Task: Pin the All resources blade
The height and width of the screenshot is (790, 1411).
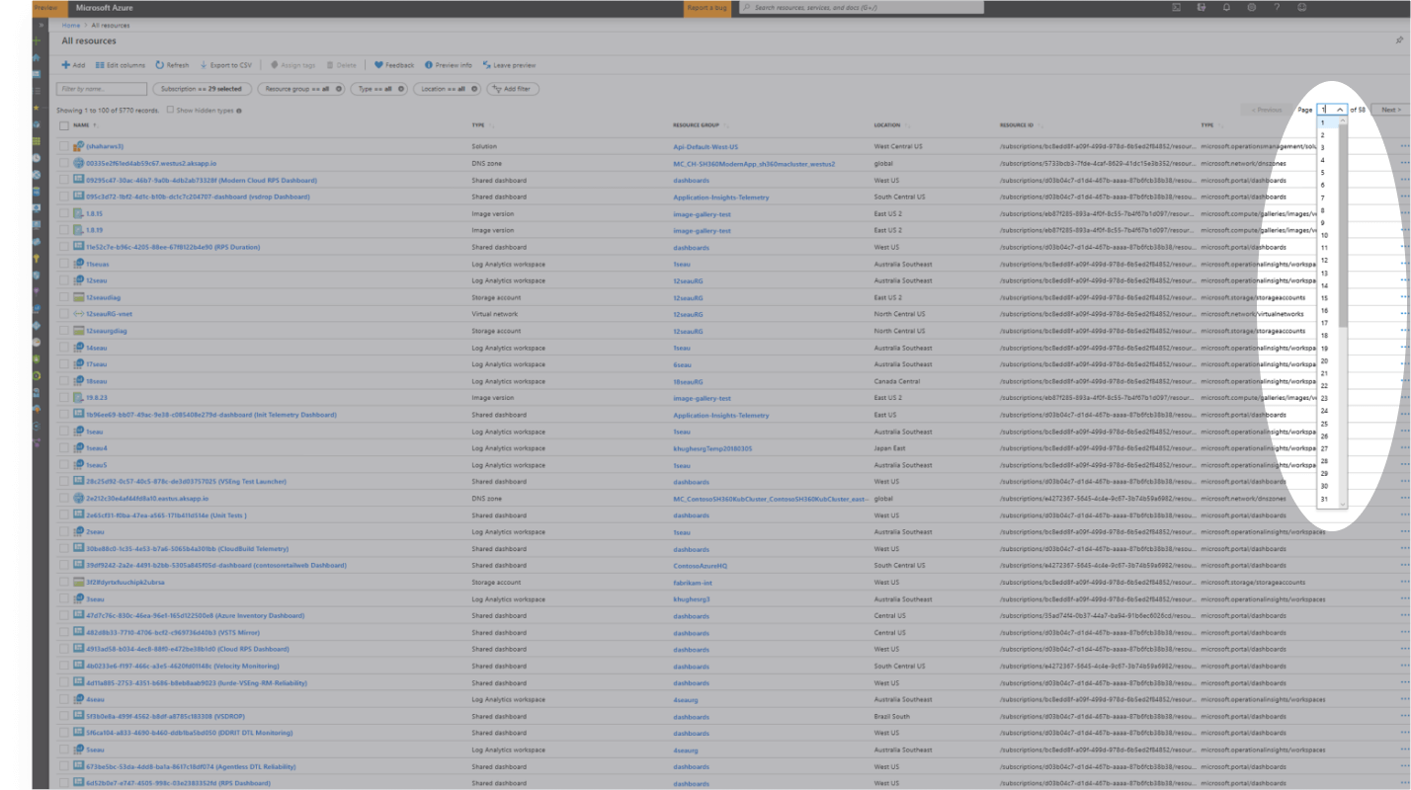Action: coord(1399,40)
